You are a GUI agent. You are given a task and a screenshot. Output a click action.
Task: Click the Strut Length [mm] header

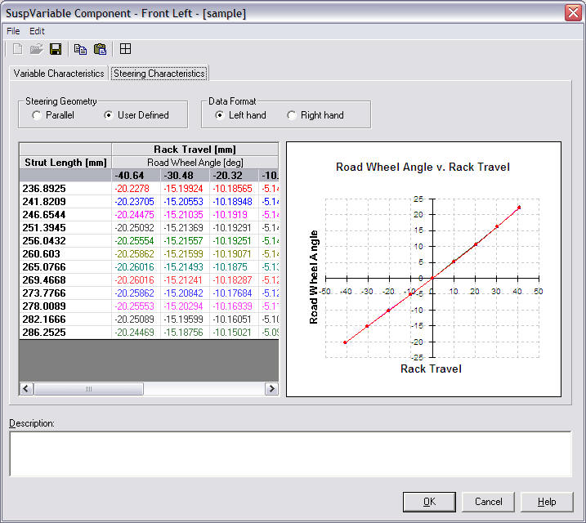(65, 163)
